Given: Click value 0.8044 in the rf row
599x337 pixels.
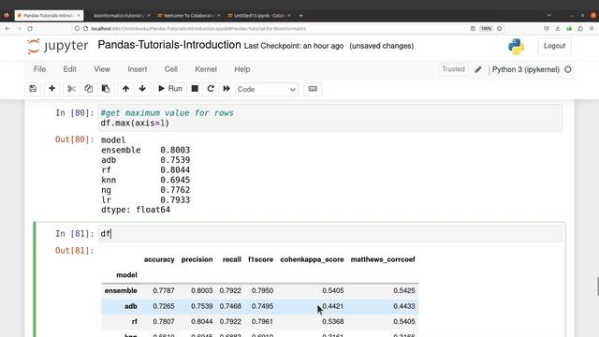Looking at the screenshot, I should click(202, 321).
